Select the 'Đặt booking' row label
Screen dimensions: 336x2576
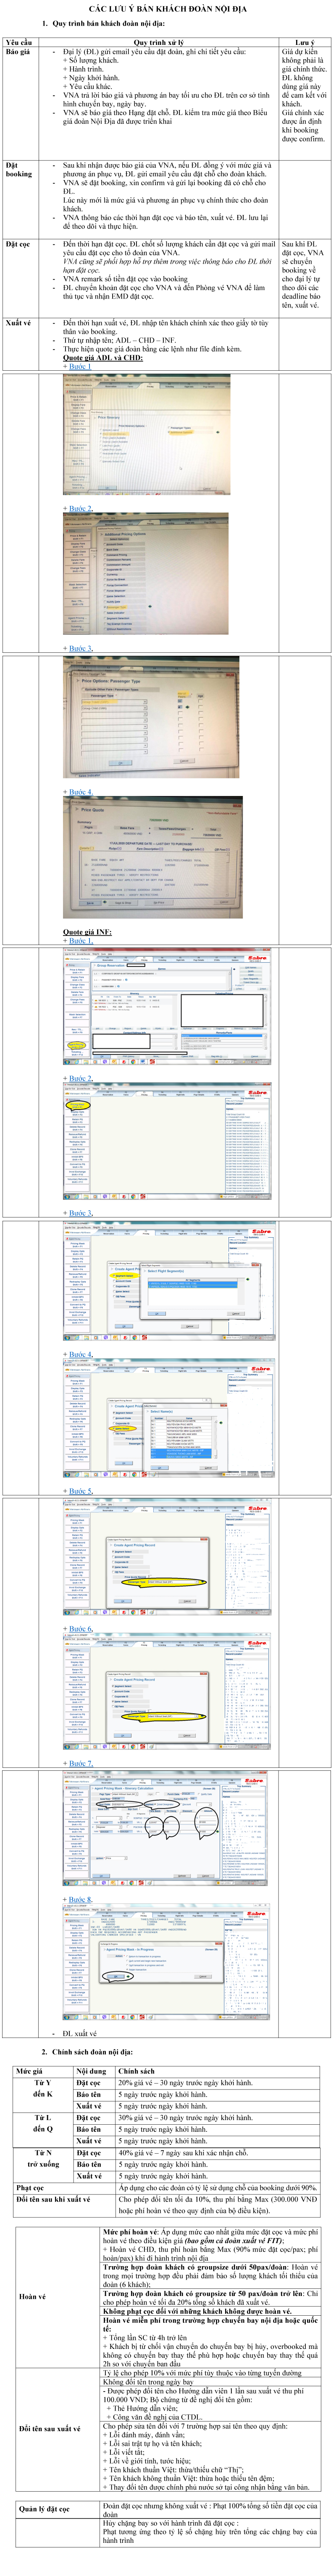(19, 169)
